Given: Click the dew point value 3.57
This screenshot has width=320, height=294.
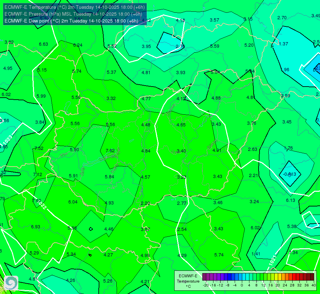Looking at the screenshot, I should coord(214,20).
